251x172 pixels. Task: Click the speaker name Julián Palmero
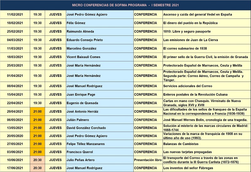click(78, 120)
